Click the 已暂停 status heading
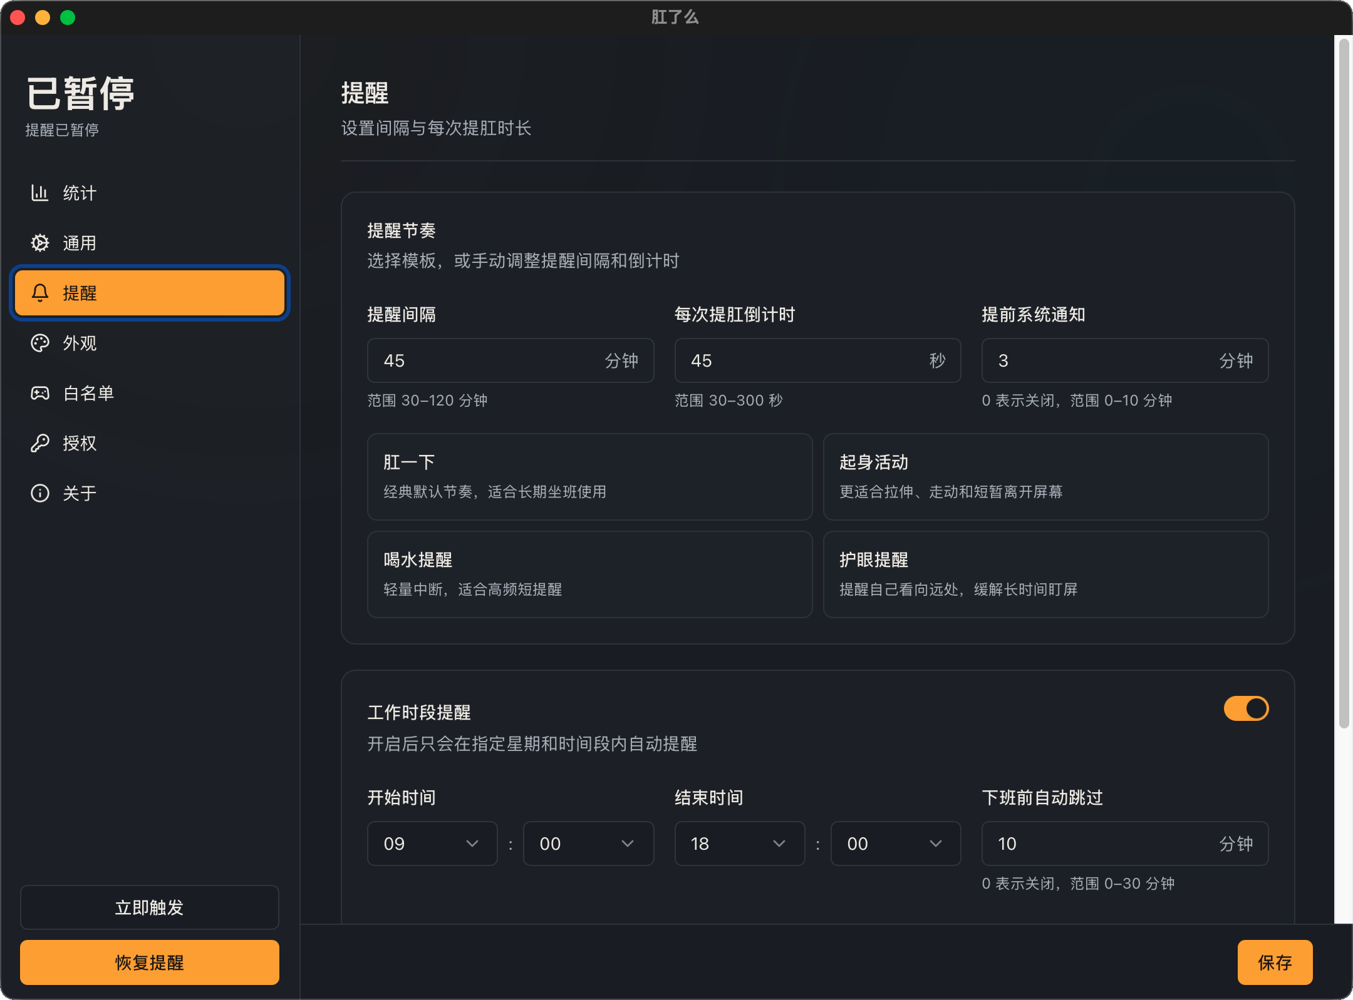Image resolution: width=1353 pixels, height=1000 pixels. click(x=80, y=94)
